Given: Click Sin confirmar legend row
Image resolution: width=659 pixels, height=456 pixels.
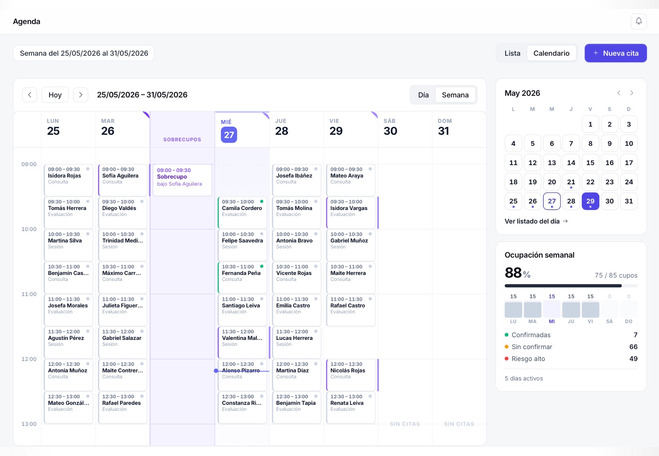Looking at the screenshot, I should tap(571, 347).
